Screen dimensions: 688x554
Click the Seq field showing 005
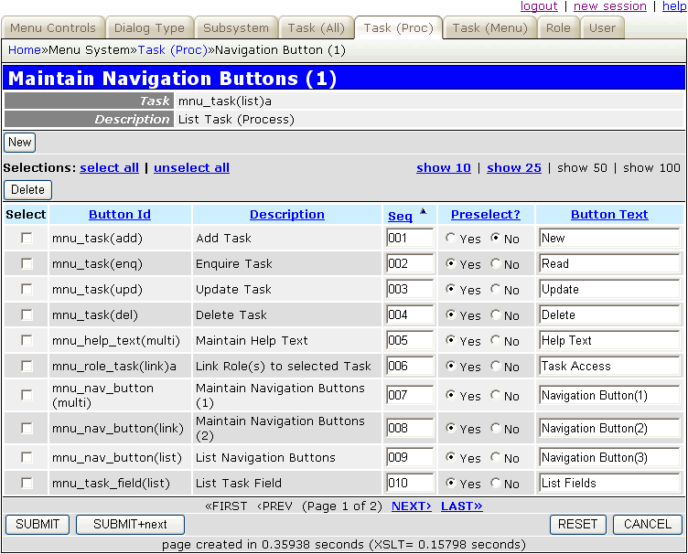tap(410, 341)
